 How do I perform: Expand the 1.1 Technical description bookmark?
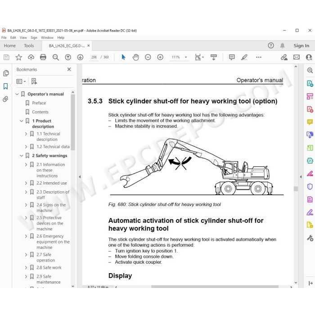(x=26, y=134)
